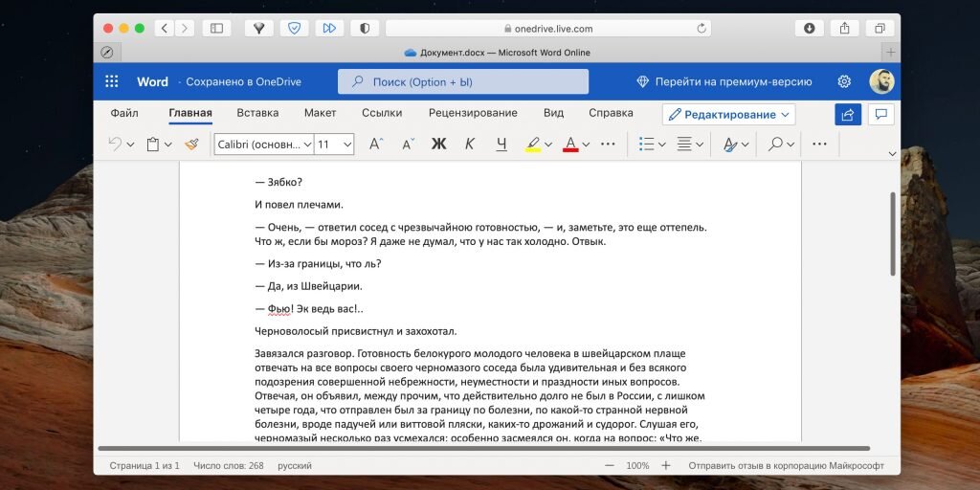The image size is (980, 490).
Task: Expand bullet list styles arrow
Action: (x=662, y=145)
